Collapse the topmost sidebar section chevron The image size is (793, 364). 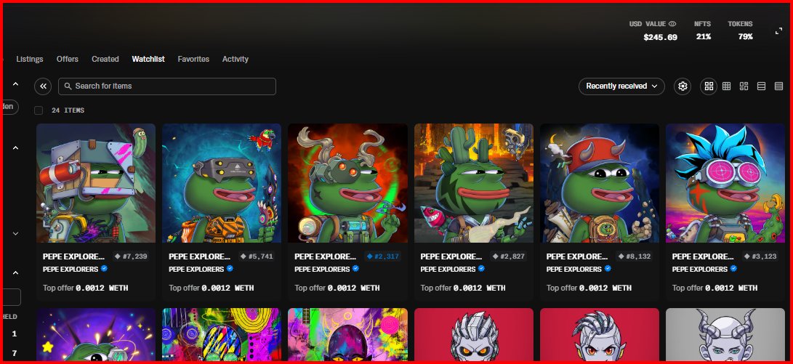click(x=15, y=84)
